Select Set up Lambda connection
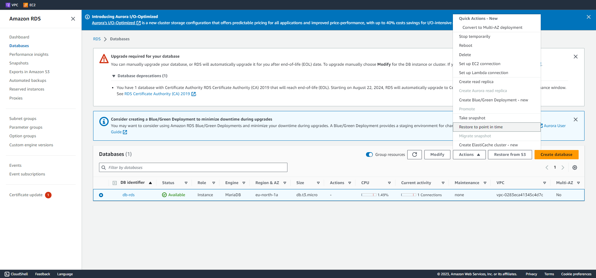Screen dimensions: 596x278 coord(497,73)
